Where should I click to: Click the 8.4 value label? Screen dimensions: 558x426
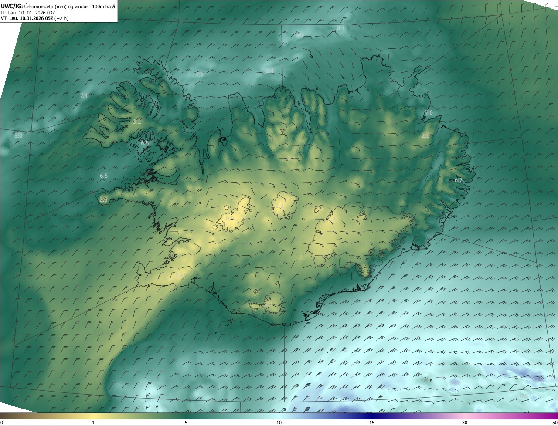pyautogui.click(x=269, y=71)
